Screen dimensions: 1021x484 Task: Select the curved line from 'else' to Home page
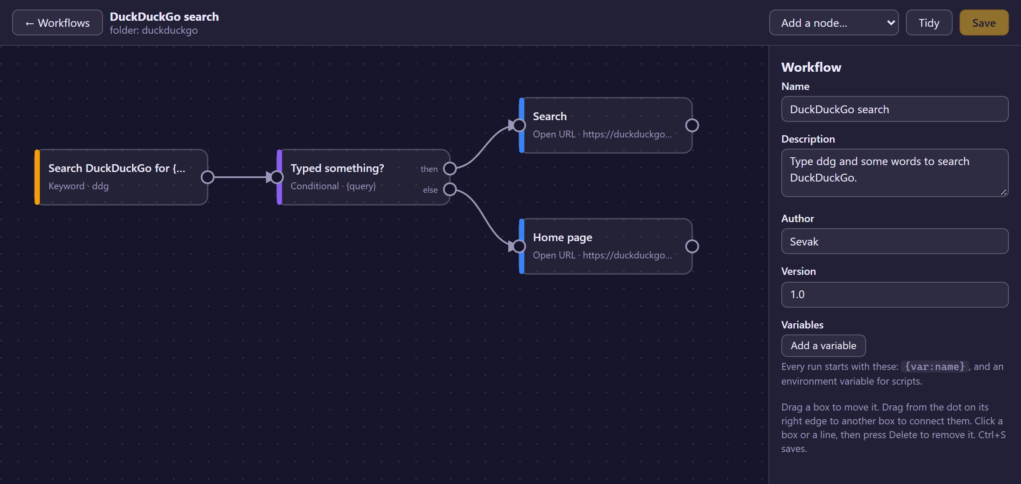(x=485, y=218)
